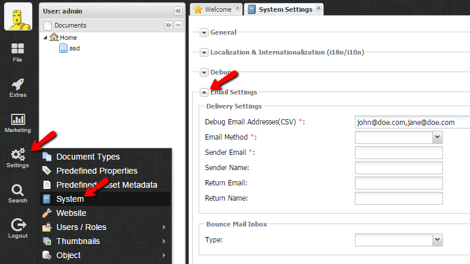Click the star icon on Welcome tab

198,9
